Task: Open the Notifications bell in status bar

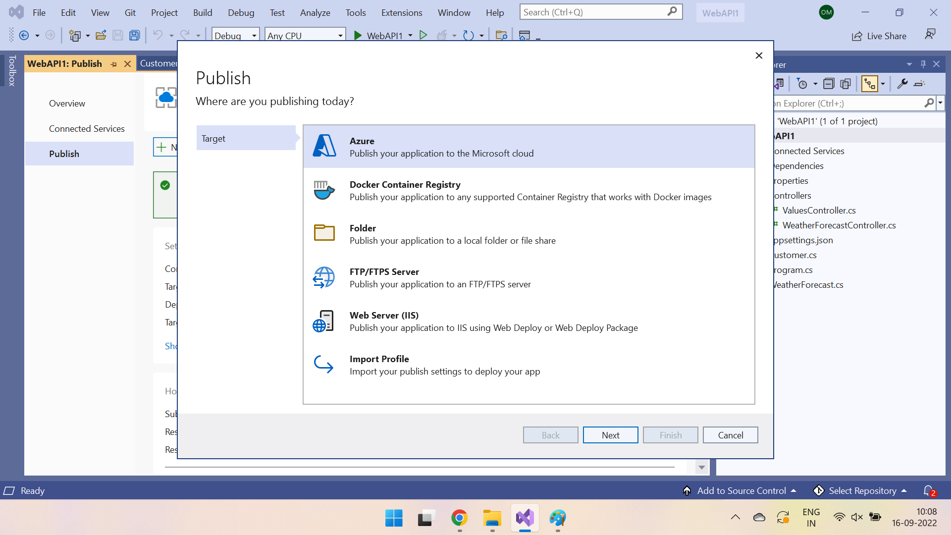Action: 929,491
